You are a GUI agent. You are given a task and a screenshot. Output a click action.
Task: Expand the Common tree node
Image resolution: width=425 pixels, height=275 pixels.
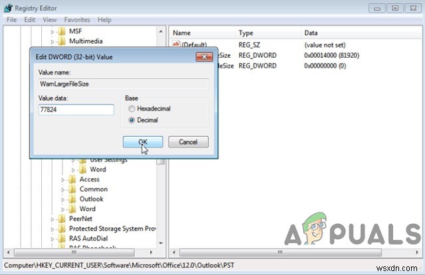click(63, 190)
